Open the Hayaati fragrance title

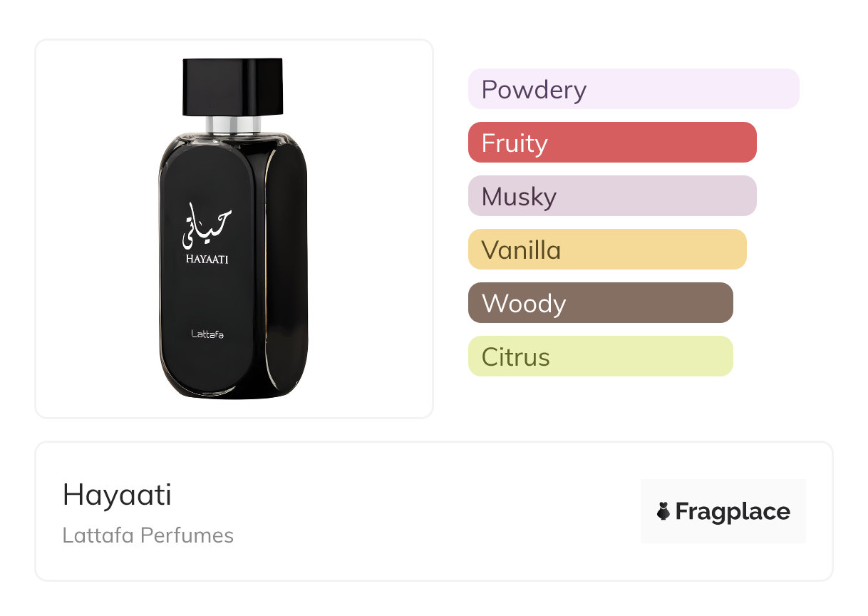tap(117, 495)
